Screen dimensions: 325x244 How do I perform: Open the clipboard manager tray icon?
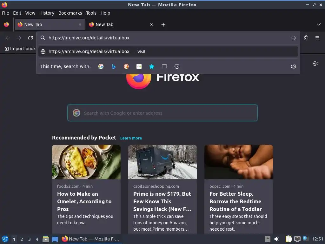coord(289,239)
